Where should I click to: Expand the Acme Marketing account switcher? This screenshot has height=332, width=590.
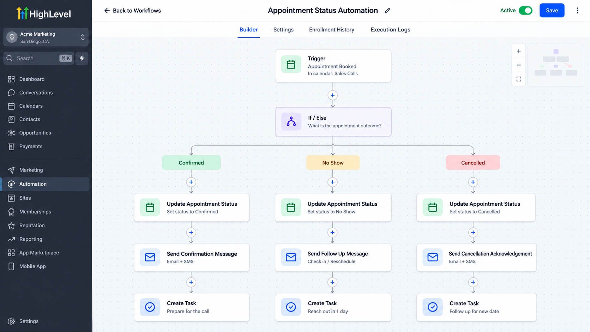(46, 37)
